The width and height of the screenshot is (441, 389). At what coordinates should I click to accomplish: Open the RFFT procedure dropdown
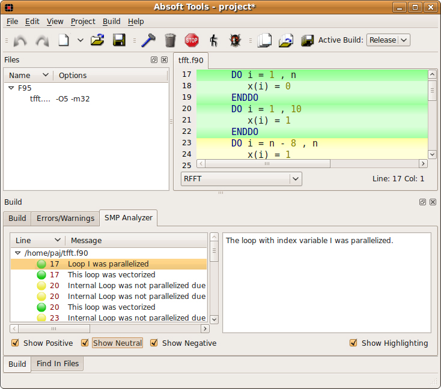[x=242, y=179]
